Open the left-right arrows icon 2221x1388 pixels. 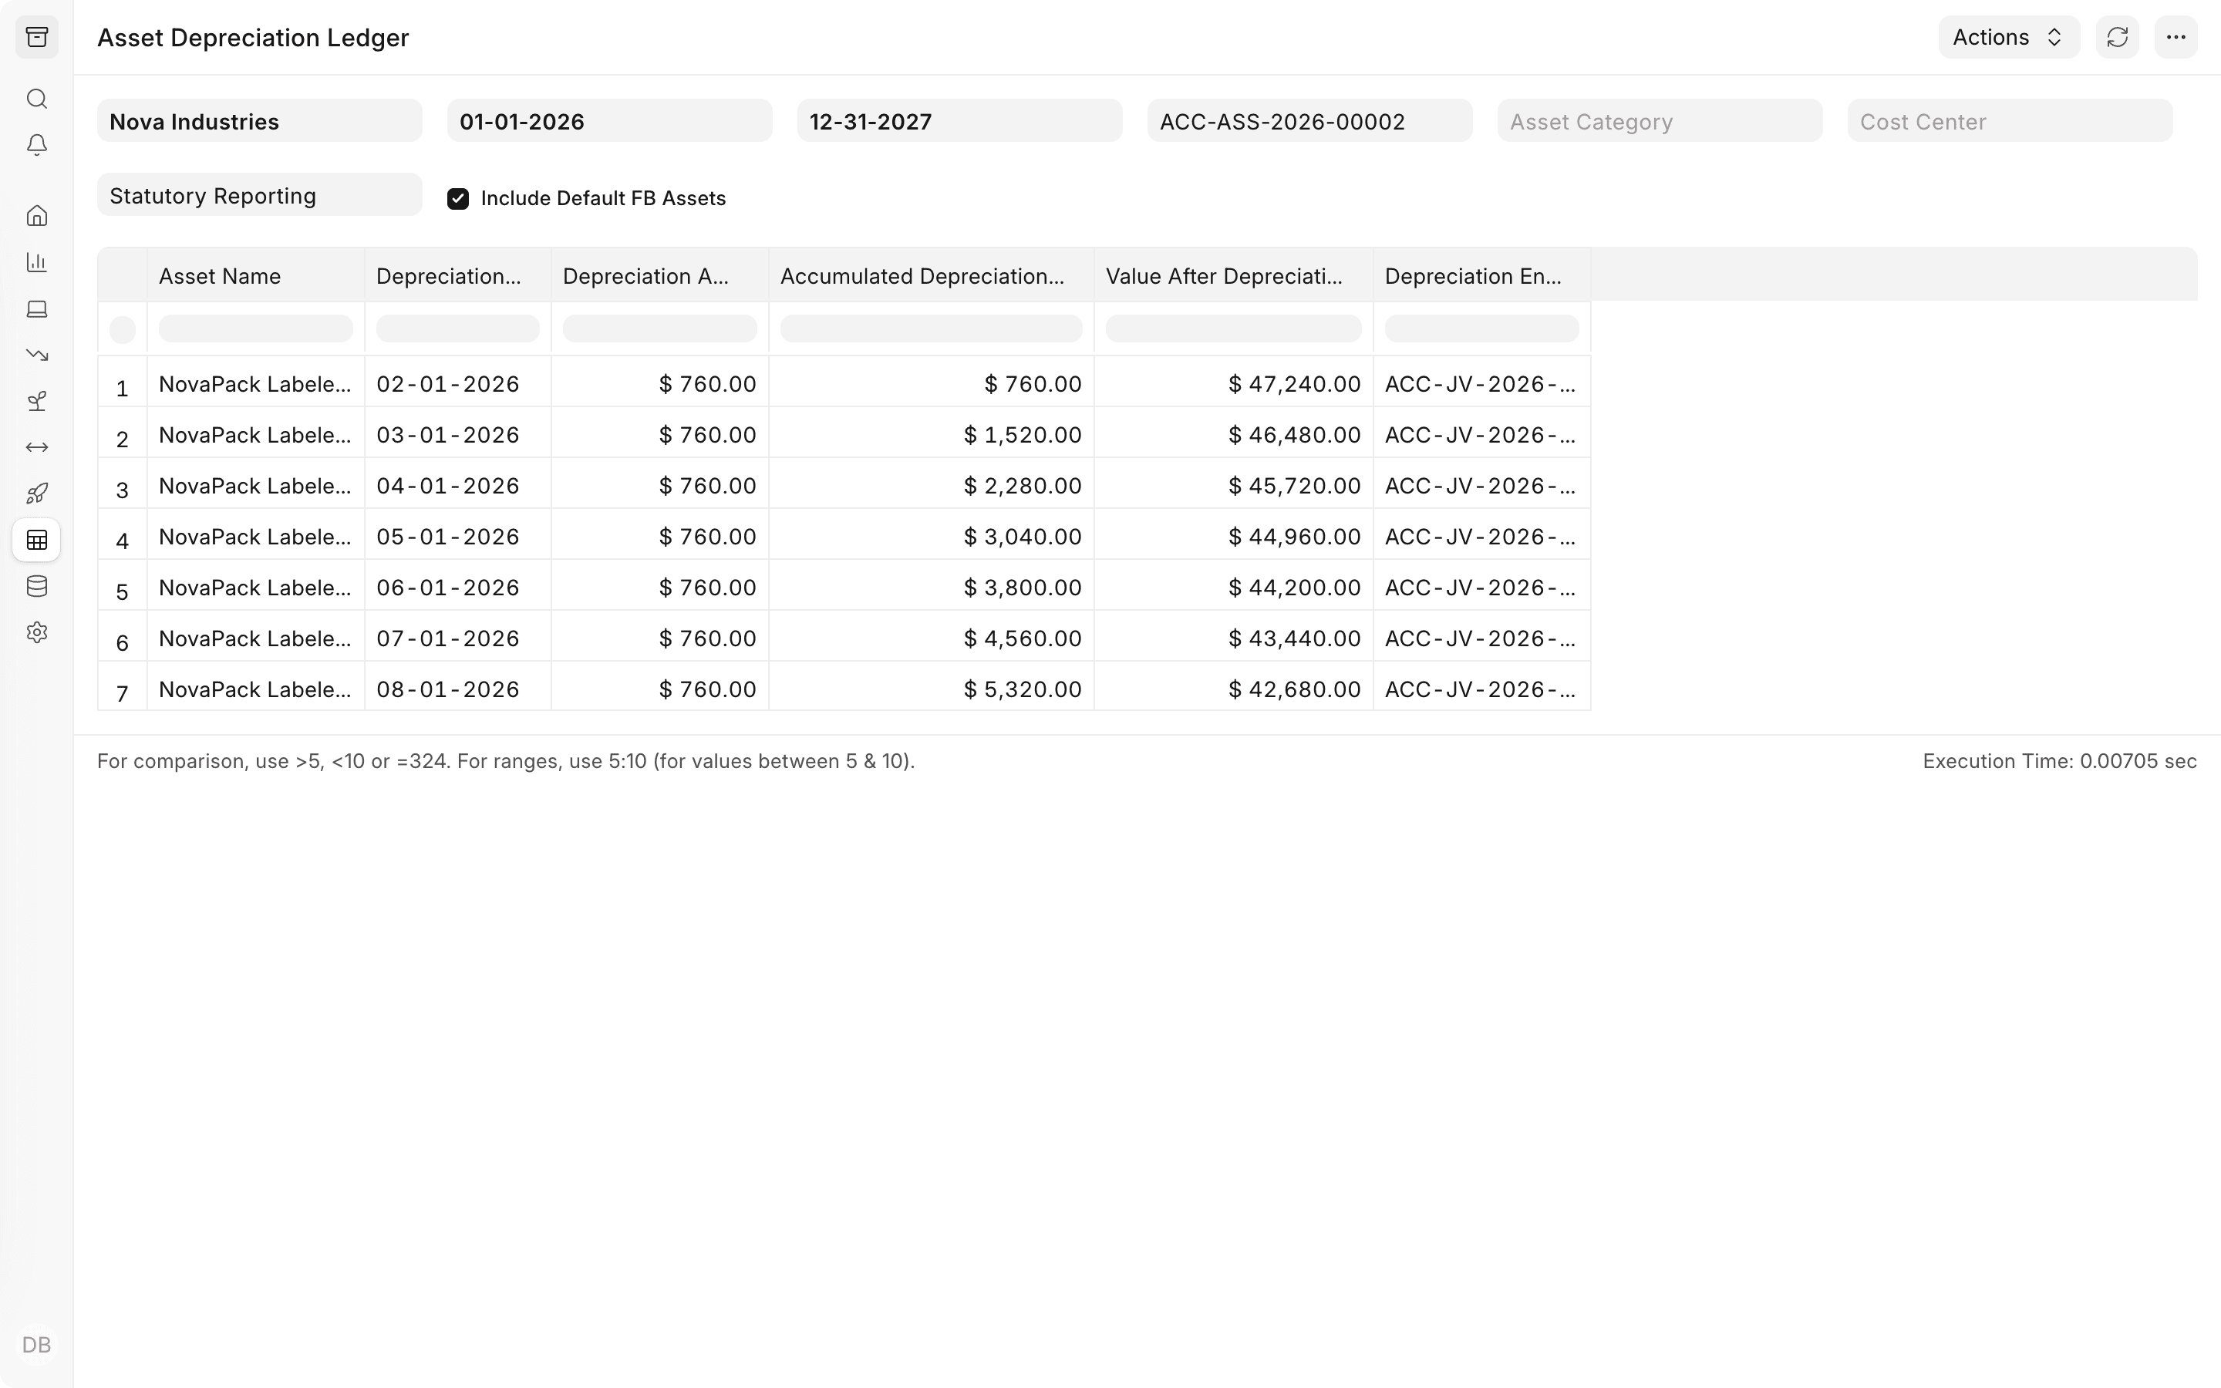37,447
